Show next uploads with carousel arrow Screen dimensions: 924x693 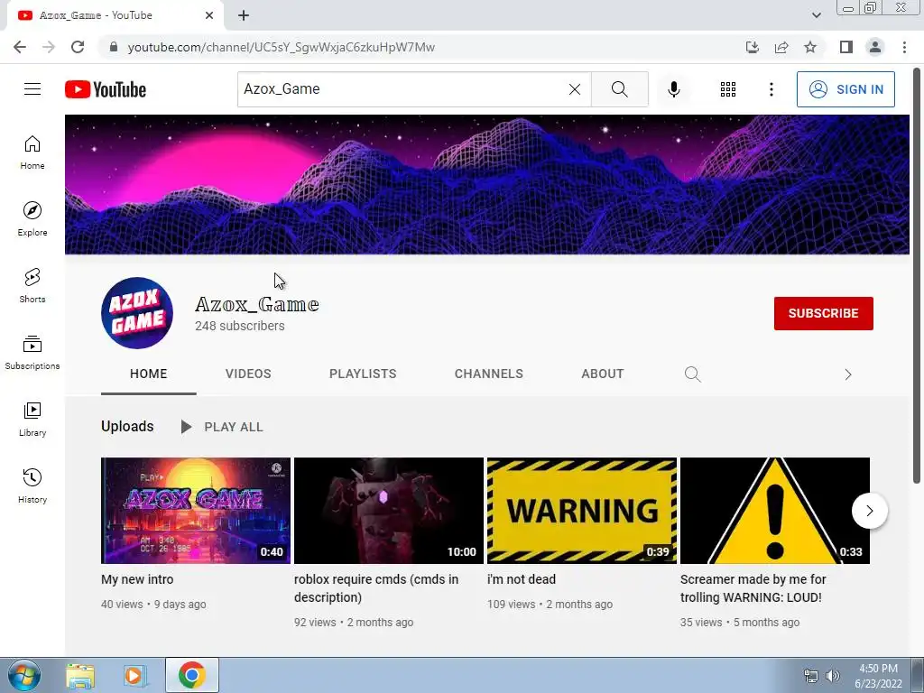point(869,511)
